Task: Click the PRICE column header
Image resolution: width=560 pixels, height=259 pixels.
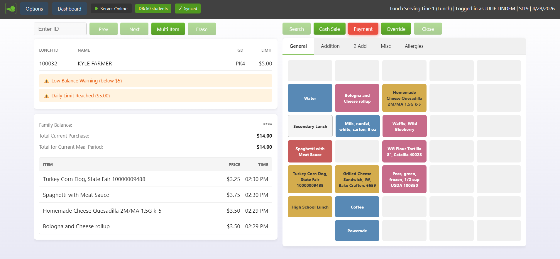Action: pos(234,165)
